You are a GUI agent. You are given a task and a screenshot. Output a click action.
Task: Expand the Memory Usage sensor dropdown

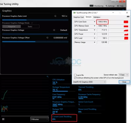[x=94, y=42]
